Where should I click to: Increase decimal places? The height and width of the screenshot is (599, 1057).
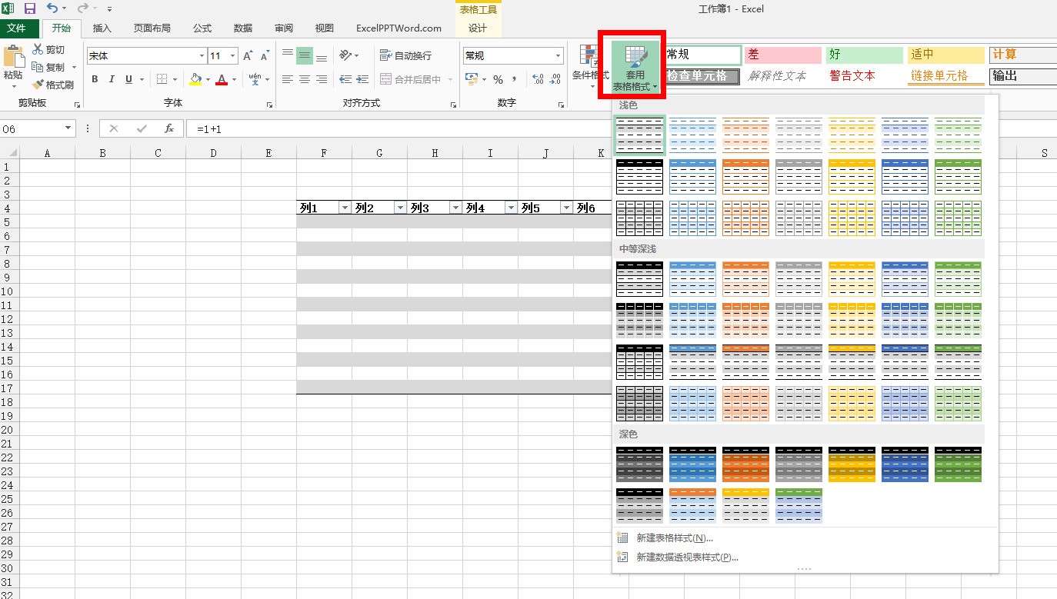(537, 79)
